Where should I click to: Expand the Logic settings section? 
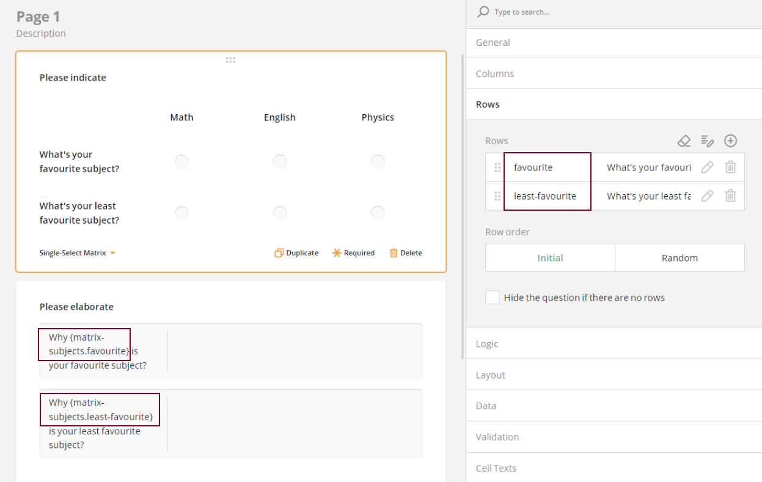(x=487, y=344)
